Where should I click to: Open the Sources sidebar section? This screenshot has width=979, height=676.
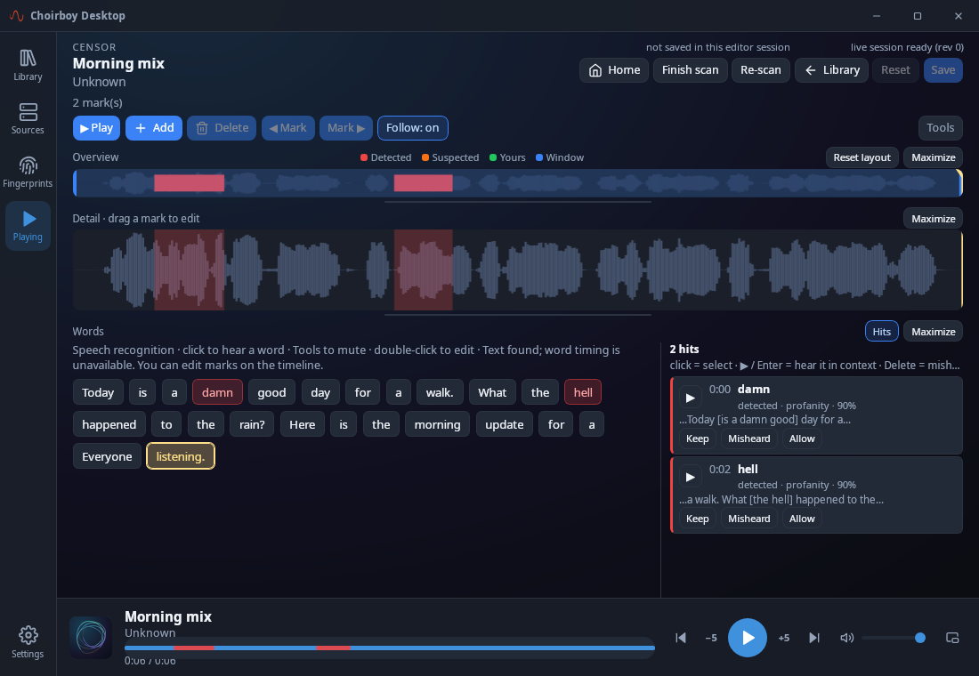[x=28, y=118]
